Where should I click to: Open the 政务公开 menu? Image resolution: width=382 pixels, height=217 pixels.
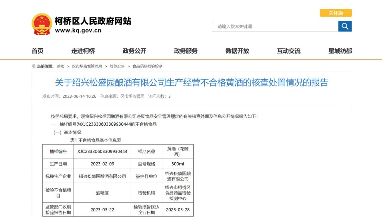click(135, 51)
